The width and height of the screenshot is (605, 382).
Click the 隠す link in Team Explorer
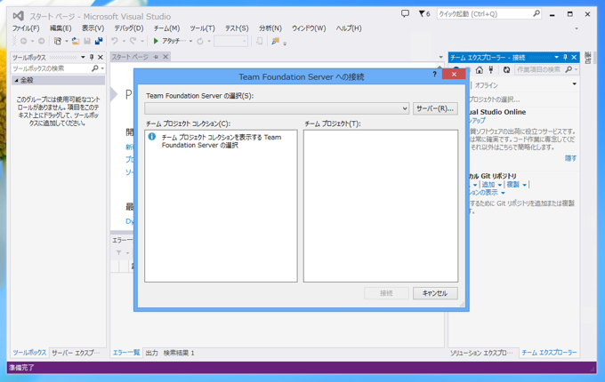coord(570,158)
